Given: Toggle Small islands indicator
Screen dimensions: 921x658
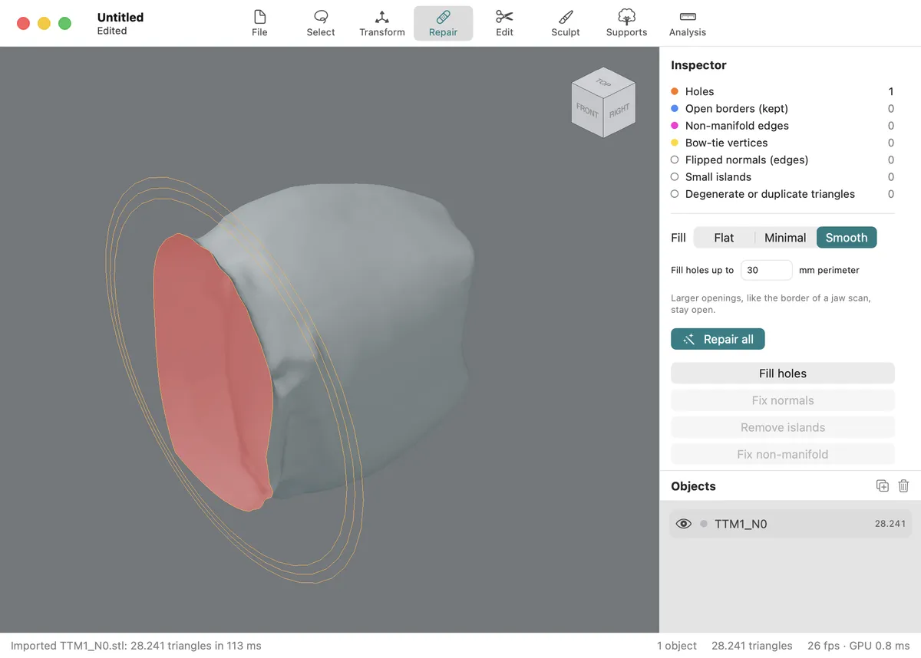Looking at the screenshot, I should (782, 176).
